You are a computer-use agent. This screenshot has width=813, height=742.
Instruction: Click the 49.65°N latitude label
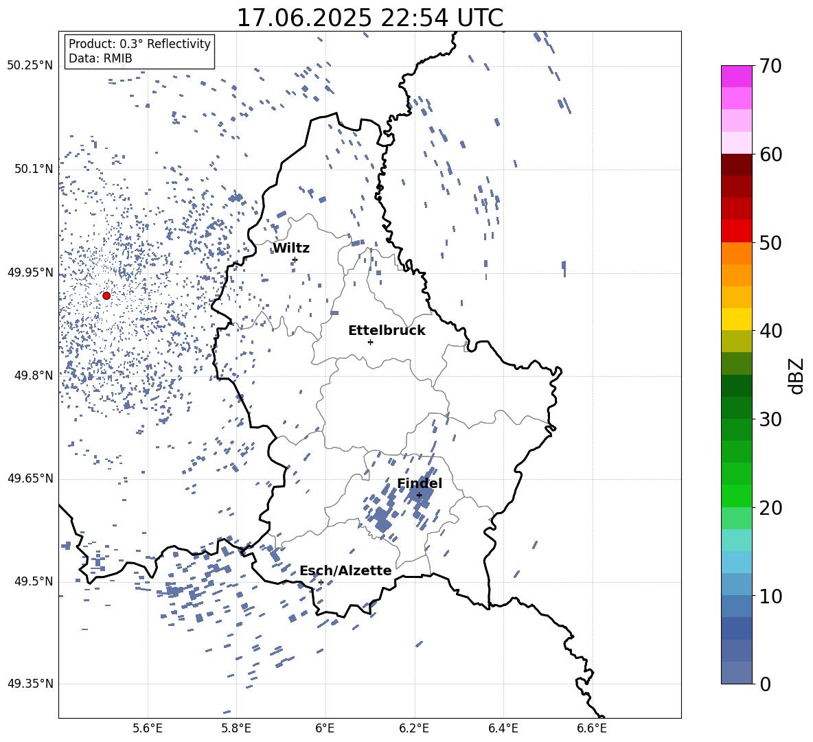30,478
